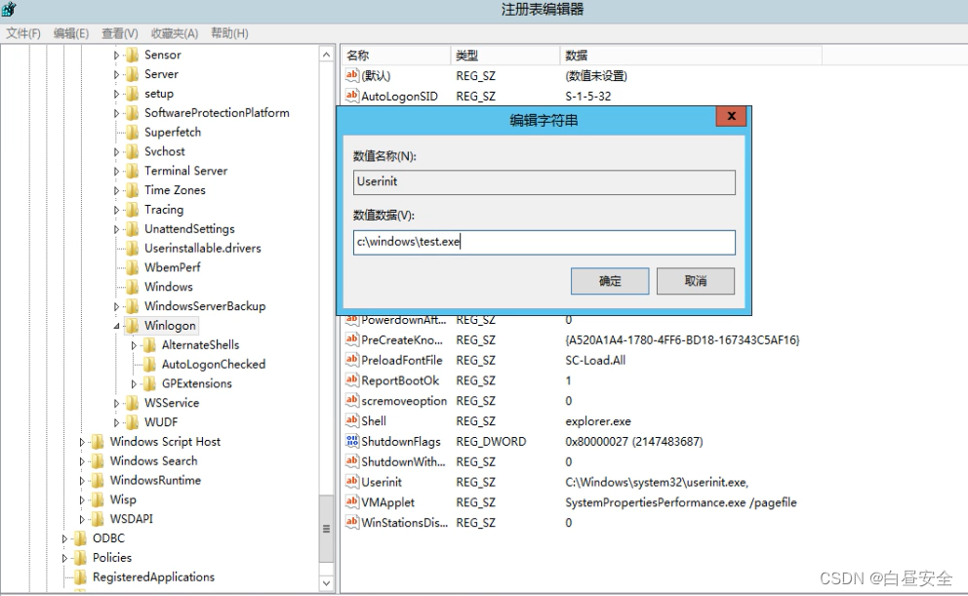968x596 pixels.
Task: Expand the SoftwareProtectionPlatform node
Action: 116,113
